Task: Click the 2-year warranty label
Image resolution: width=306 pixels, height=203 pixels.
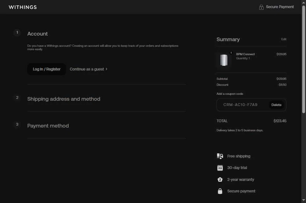Action: 240,180
